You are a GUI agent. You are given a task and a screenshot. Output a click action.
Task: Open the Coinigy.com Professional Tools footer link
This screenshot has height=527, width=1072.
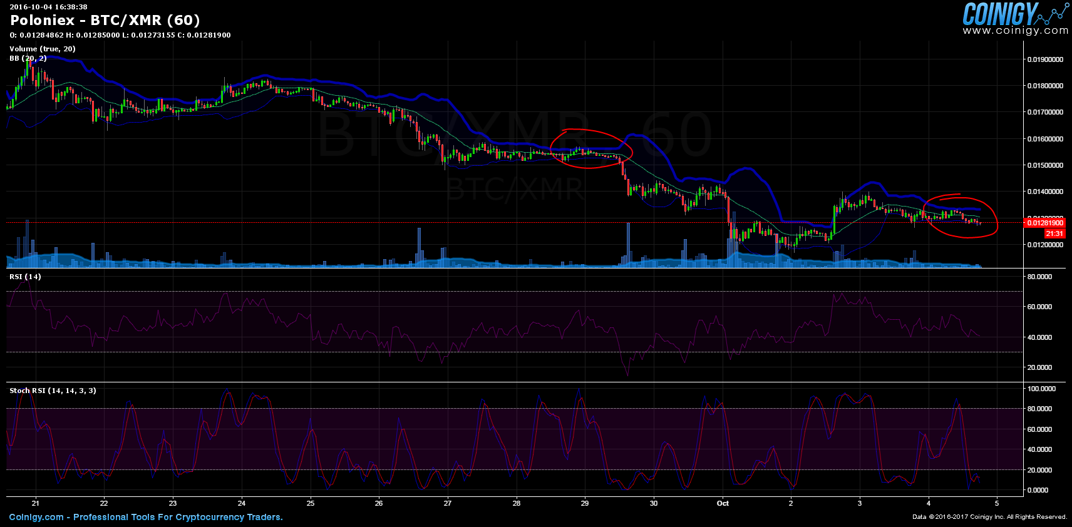pos(146,517)
